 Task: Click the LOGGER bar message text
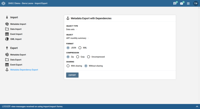[x=37, y=107]
